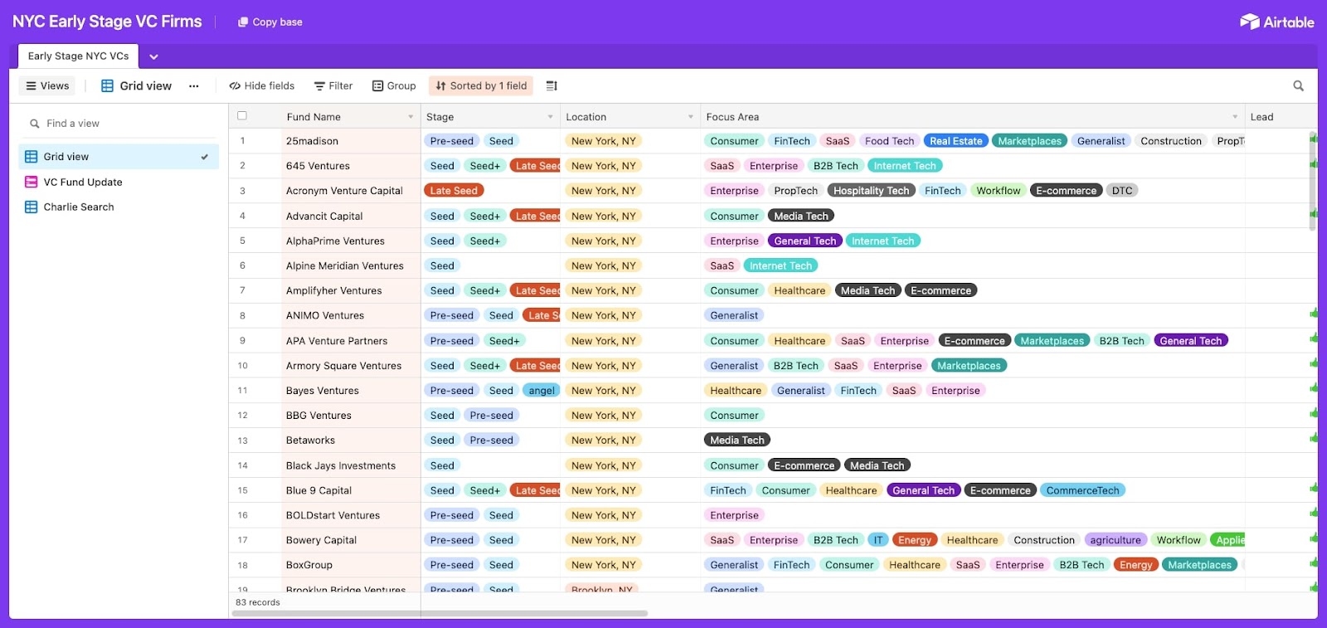Open the Charlie Search view

tap(79, 207)
